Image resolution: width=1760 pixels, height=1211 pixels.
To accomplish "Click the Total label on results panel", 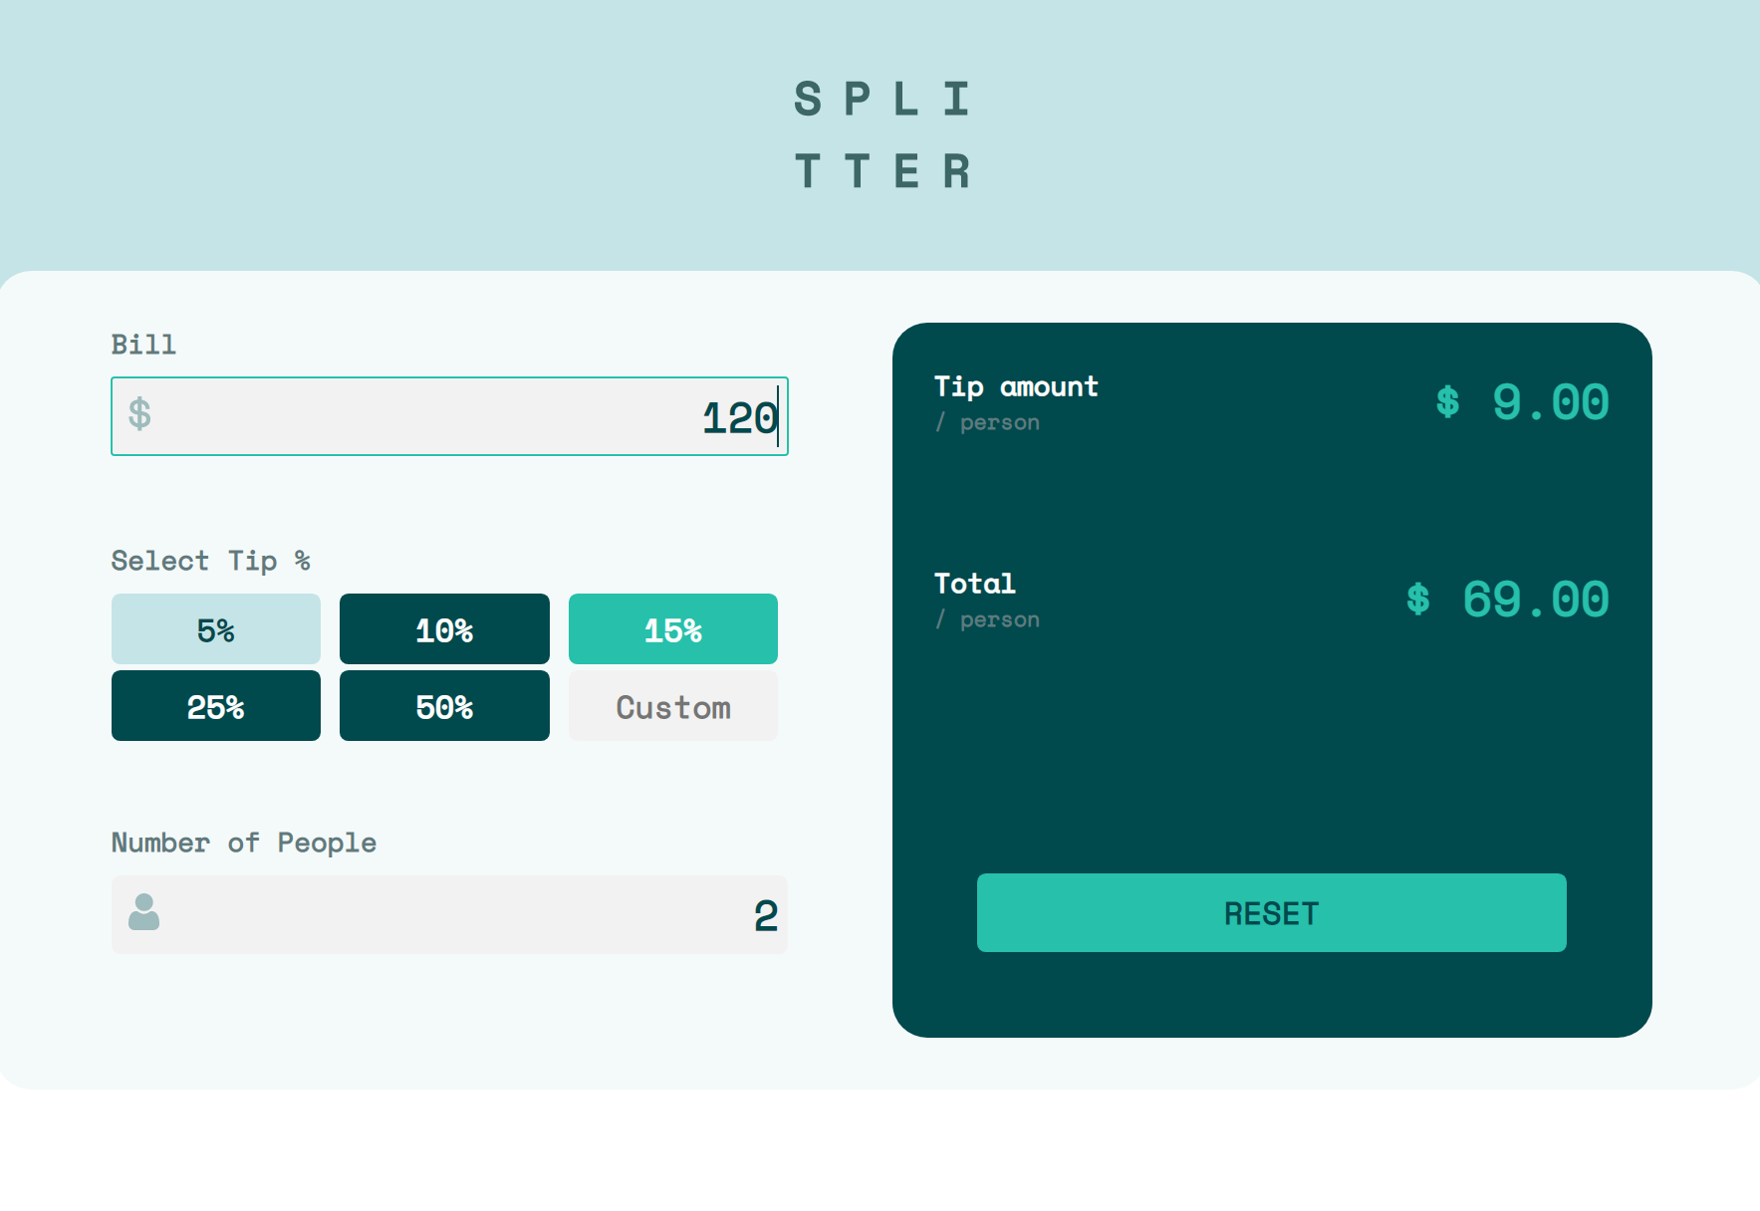I will click(x=974, y=584).
